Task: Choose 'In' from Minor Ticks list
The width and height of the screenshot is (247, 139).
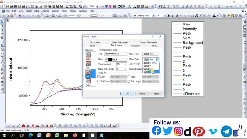Action: pyautogui.click(x=151, y=66)
